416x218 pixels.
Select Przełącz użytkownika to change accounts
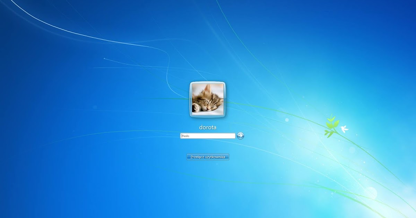click(x=208, y=157)
